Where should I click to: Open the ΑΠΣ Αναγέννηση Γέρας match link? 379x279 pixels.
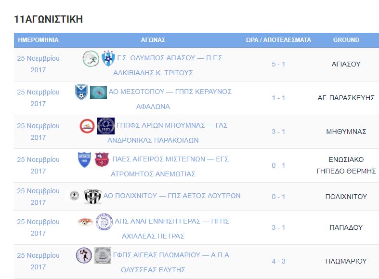pyautogui.click(x=172, y=228)
